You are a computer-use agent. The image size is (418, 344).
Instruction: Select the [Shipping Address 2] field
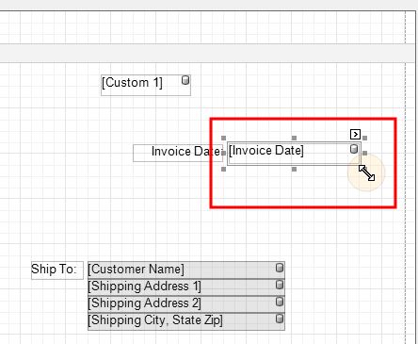click(186, 303)
